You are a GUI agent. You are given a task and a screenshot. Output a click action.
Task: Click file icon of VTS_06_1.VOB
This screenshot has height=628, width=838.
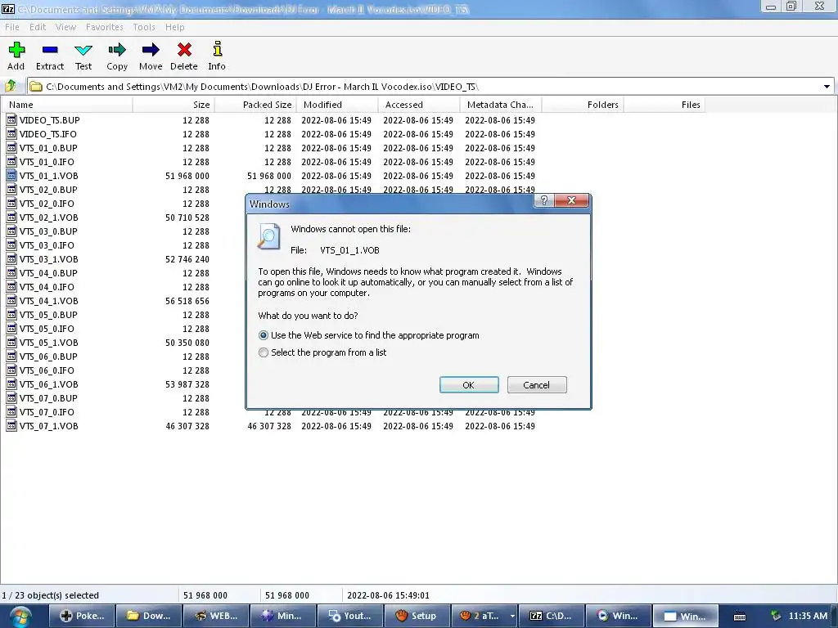click(11, 384)
